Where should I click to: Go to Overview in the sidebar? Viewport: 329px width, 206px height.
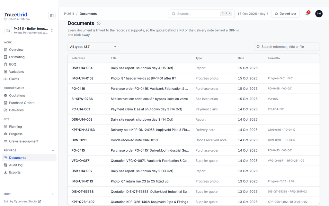click(29, 50)
